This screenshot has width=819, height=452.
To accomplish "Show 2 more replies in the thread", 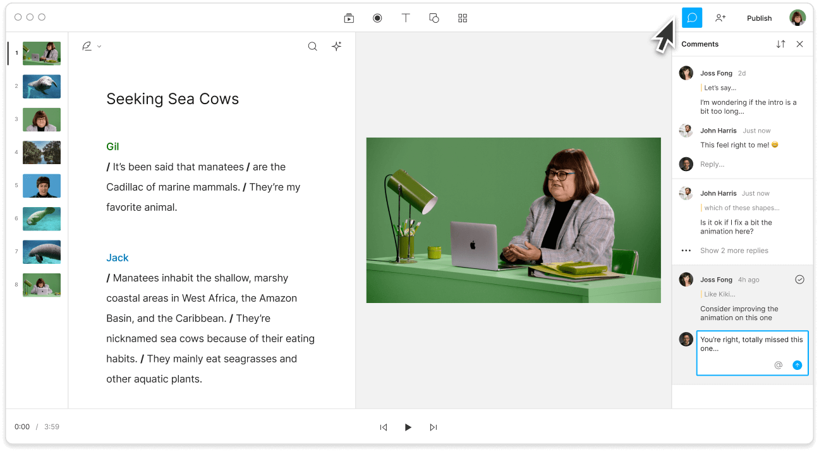I will pyautogui.click(x=735, y=251).
